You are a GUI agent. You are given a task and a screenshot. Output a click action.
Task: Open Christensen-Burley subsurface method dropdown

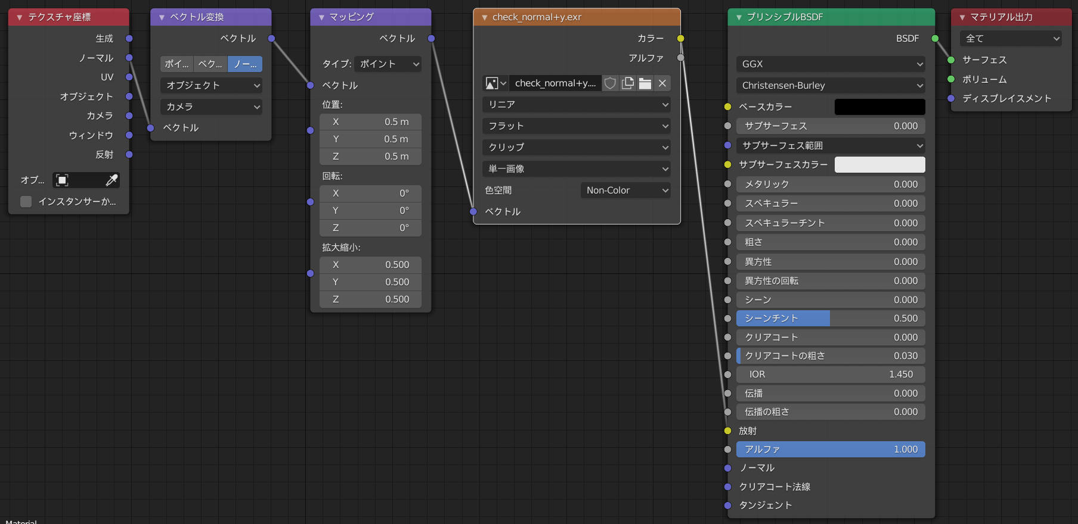(x=831, y=85)
